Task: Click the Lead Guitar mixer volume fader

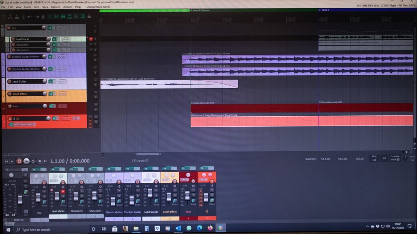Action: [150, 194]
